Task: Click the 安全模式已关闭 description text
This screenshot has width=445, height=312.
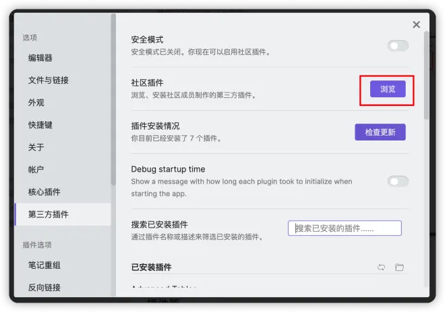Action: (x=200, y=52)
